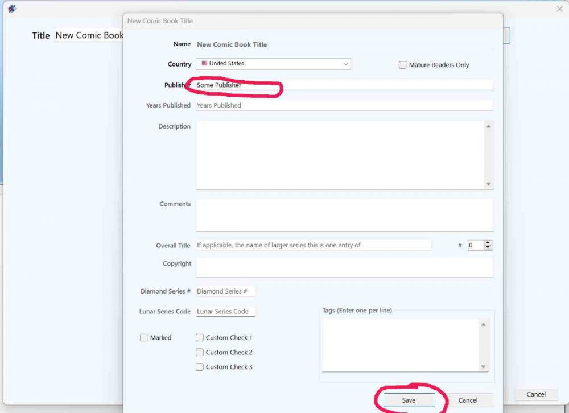Enable Custom Check 3

coord(200,367)
